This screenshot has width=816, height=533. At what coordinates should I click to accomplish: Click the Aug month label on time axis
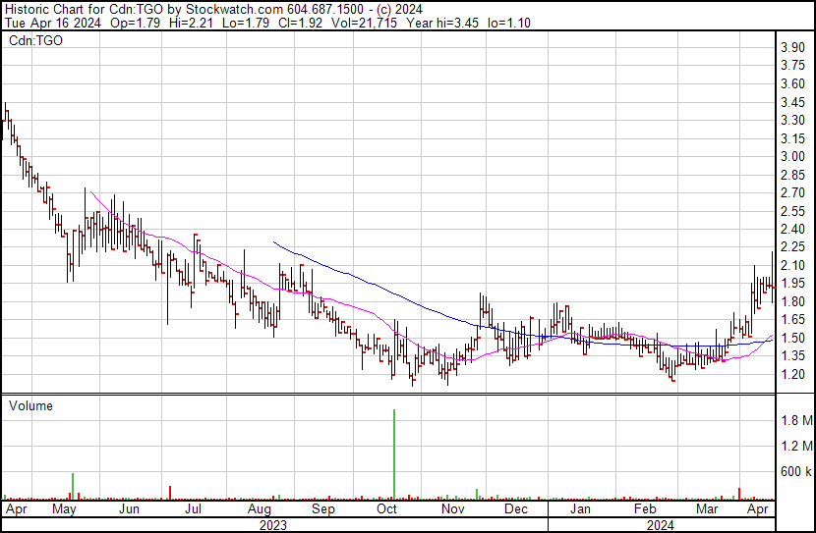pos(260,509)
